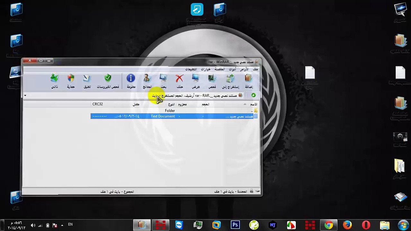
Task: Click the إستخراج إلى (Extract To) icon
Action: [231, 81]
